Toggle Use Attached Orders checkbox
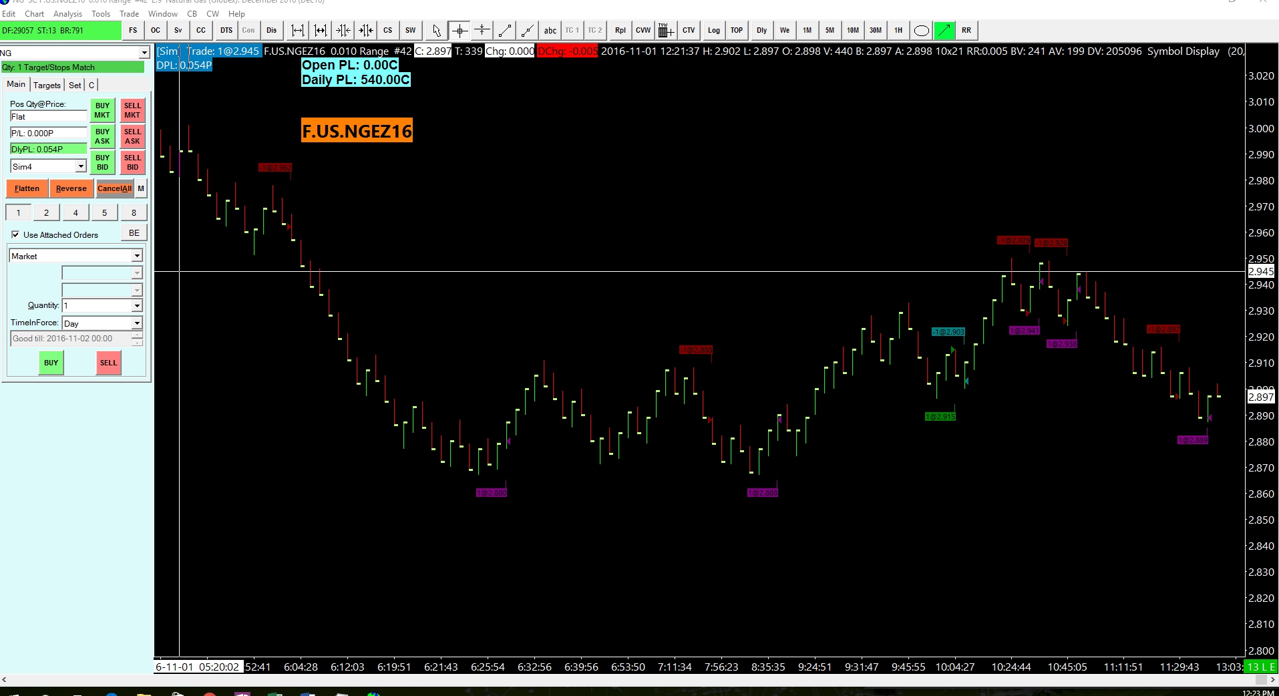Image resolution: width=1279 pixels, height=696 pixels. (15, 235)
